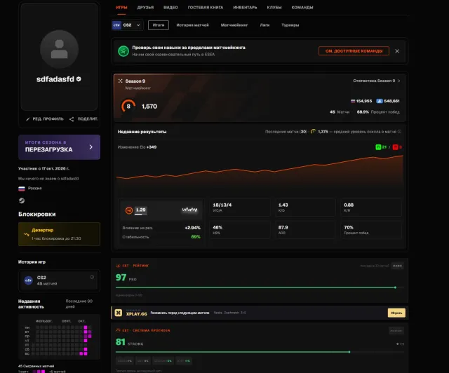Click the 18/13/4 K/D/A stat card
This screenshot has width=449, height=373.
coord(240,208)
